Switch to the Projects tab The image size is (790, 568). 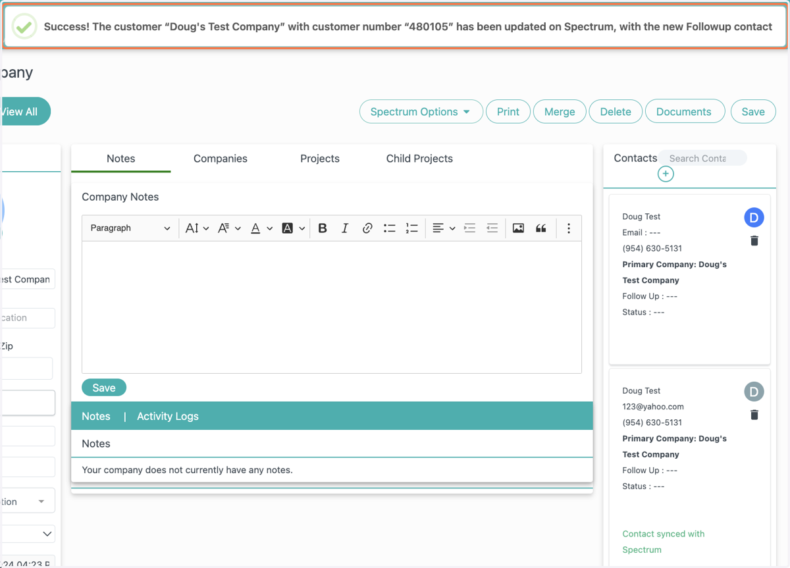click(x=320, y=159)
